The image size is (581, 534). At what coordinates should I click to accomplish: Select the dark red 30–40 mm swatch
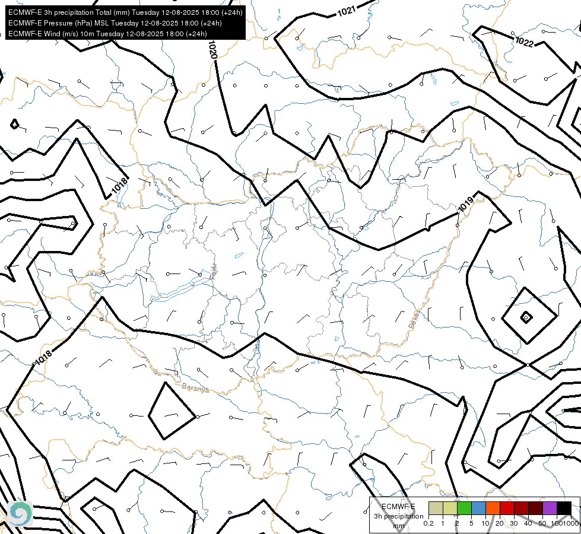(521, 508)
